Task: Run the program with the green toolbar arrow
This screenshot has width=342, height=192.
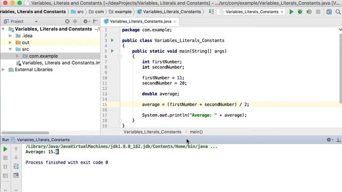Action: click(291, 12)
